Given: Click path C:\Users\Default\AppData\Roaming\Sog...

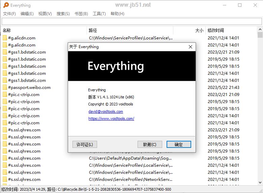Looking at the screenshot, I should pyautogui.click(x=130, y=158).
